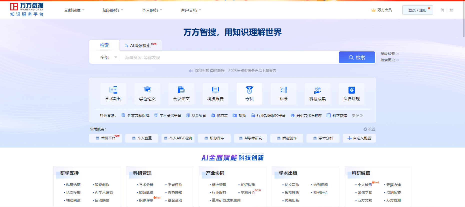465x207 pixels.
Task: Open the 专利 patent medal icon
Action: pyautogui.click(x=249, y=90)
